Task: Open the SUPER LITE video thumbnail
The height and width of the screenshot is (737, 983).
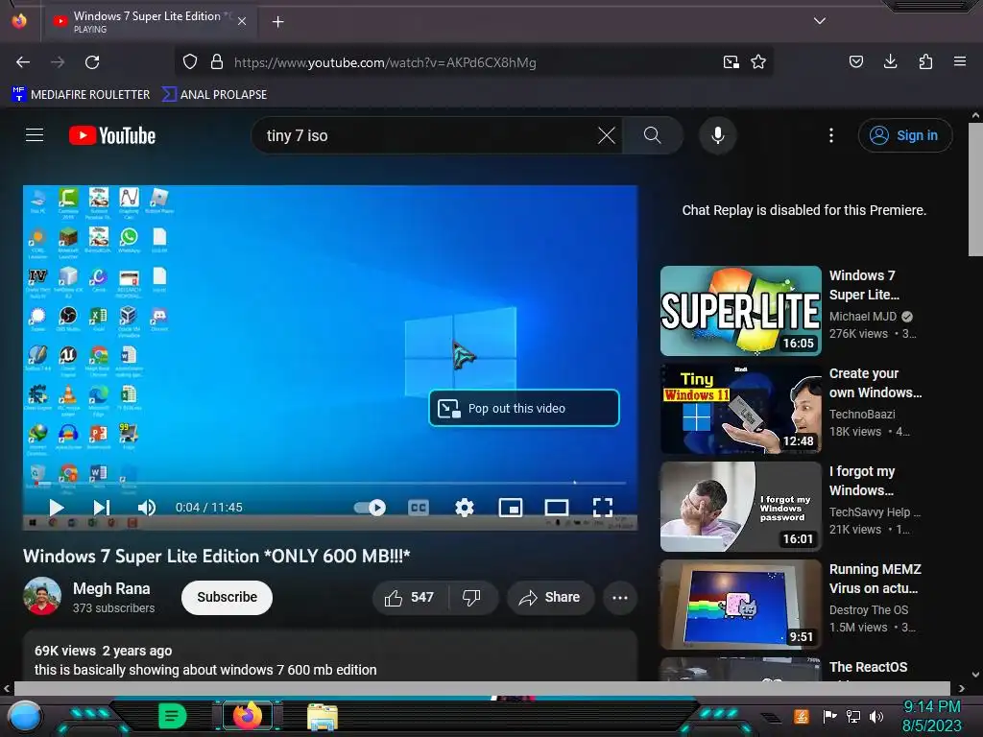Action: tap(741, 311)
